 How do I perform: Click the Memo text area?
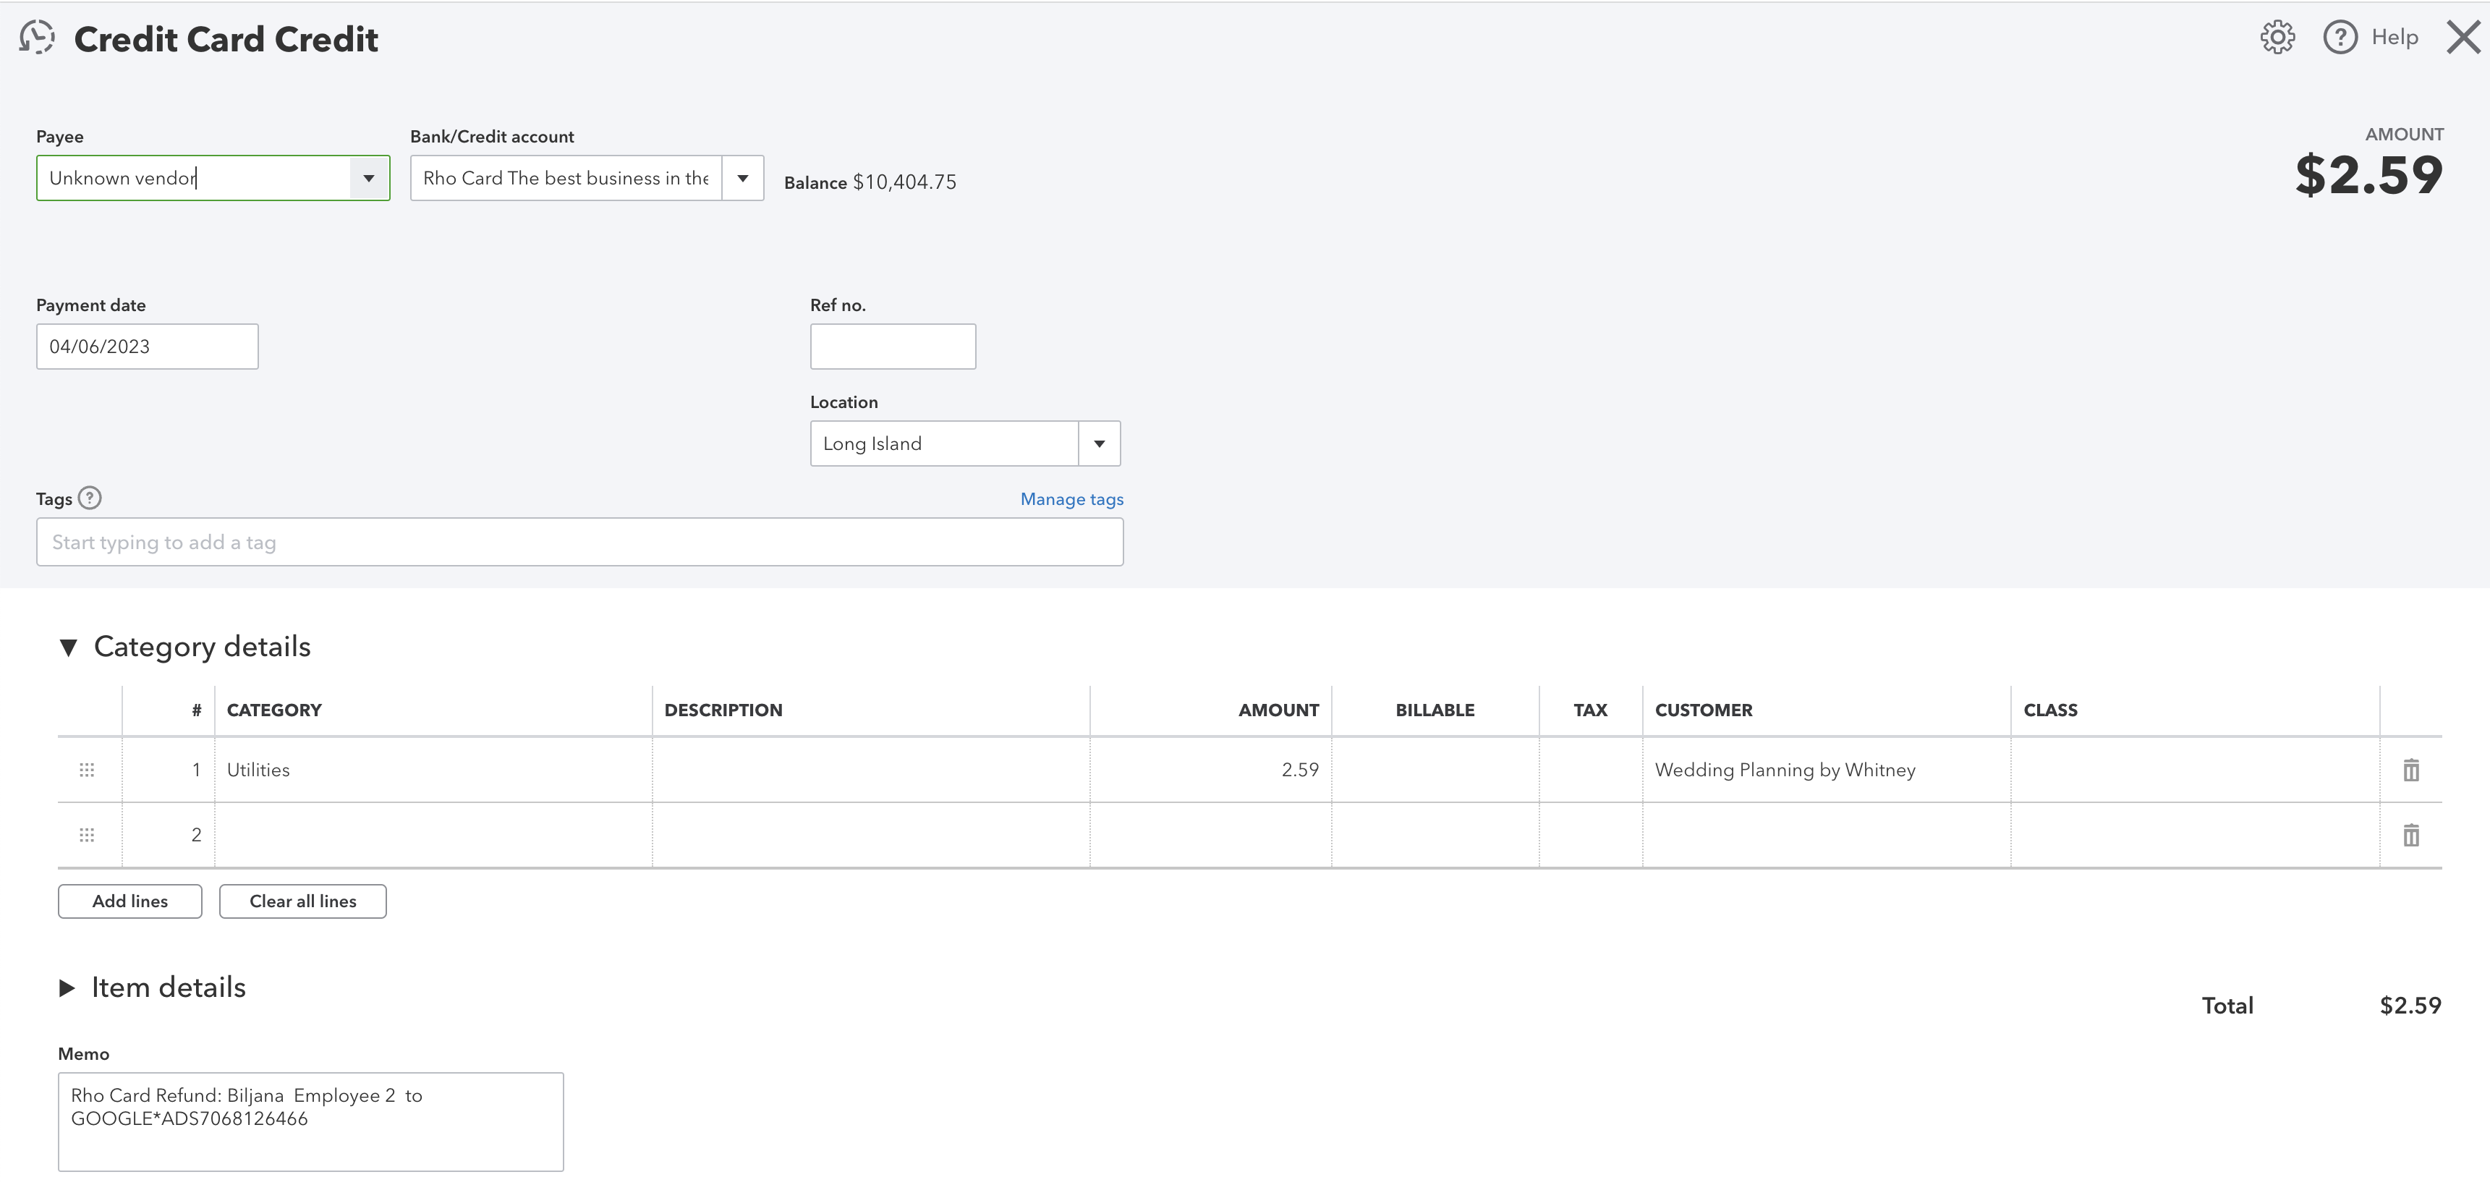pos(310,1121)
